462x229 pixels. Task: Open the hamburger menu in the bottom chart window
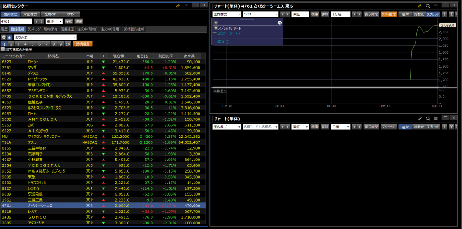tap(436, 118)
